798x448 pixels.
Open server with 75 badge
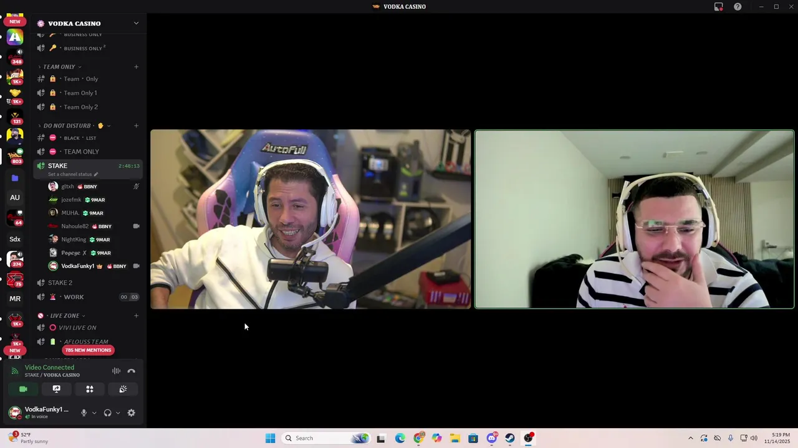pyautogui.click(x=15, y=279)
